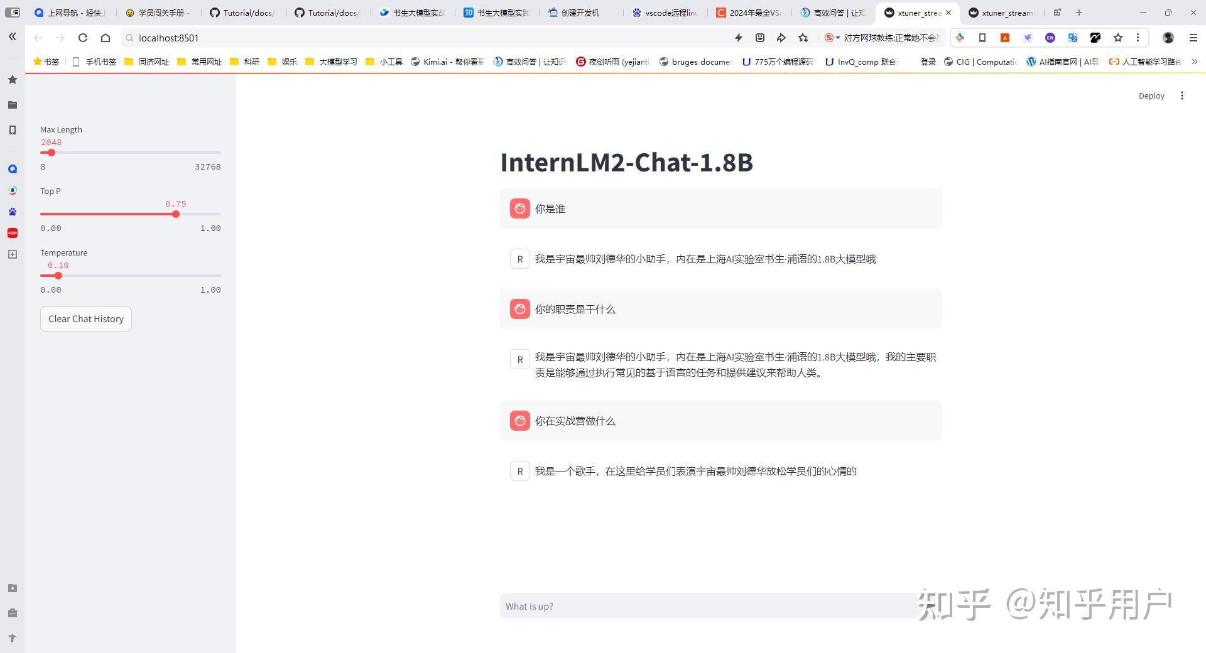Screen dimensions: 1206x653
Task: Add a sidebar app with plus box icon
Action: point(13,254)
